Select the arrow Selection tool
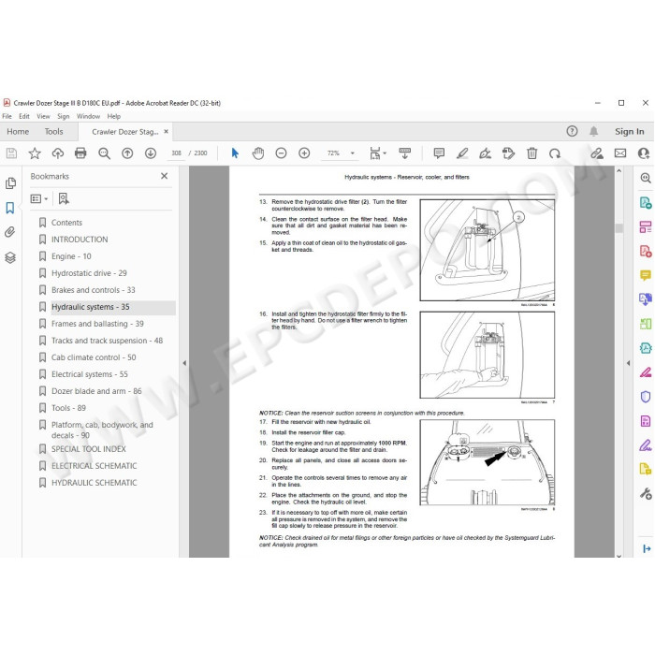 click(235, 153)
